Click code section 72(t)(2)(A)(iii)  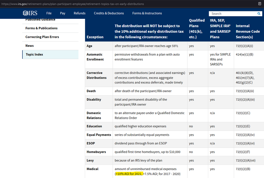[x=245, y=100]
